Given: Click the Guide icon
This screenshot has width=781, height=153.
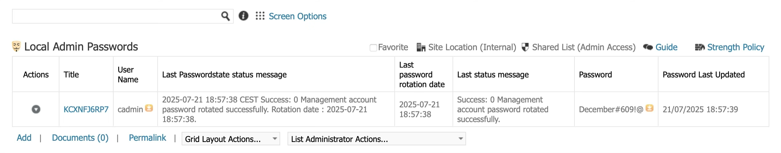Looking at the screenshot, I should [x=648, y=47].
